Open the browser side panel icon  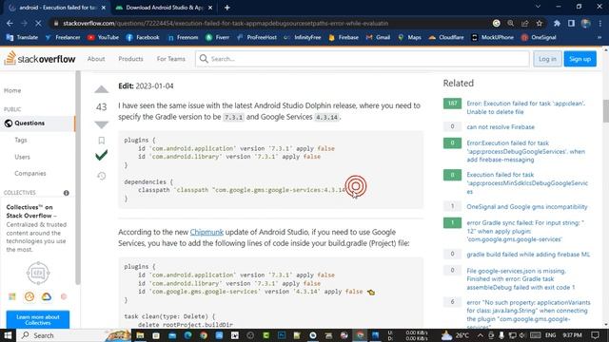(x=571, y=23)
